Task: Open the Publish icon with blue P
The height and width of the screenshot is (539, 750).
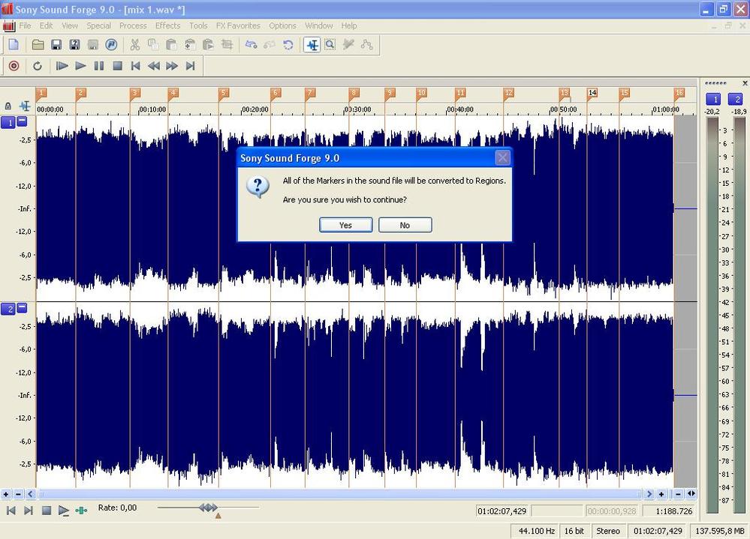Action: [x=111, y=45]
